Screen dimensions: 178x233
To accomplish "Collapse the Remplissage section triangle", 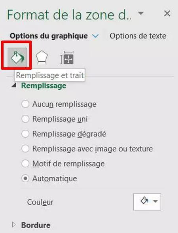I will (14, 85).
